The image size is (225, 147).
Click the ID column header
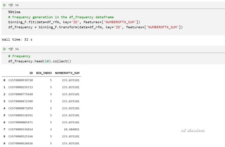(x=31, y=73)
